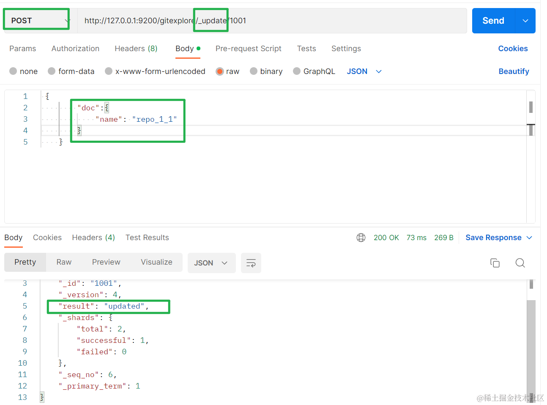This screenshot has height=405, width=547.
Task: Click the 269 B response size
Action: pyautogui.click(x=444, y=238)
